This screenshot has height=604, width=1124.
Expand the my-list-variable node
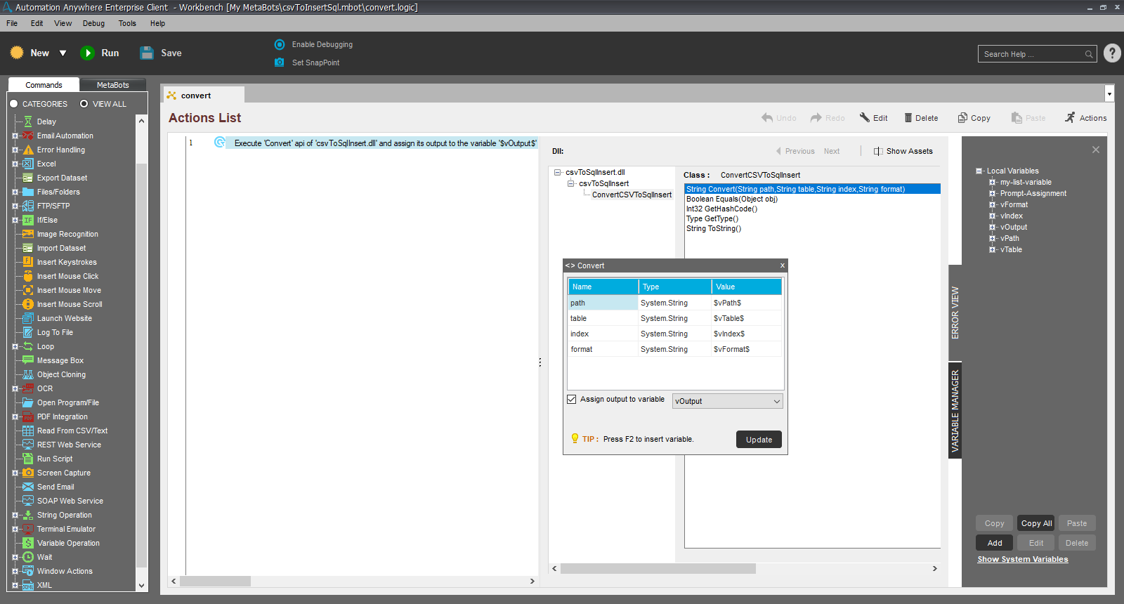click(993, 182)
